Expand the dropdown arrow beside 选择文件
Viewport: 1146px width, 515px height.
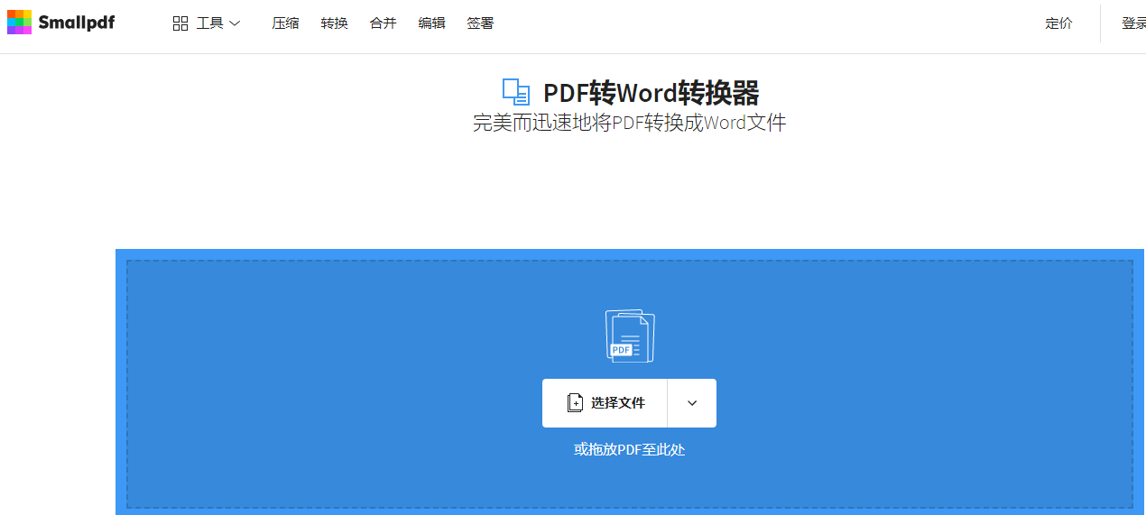692,403
